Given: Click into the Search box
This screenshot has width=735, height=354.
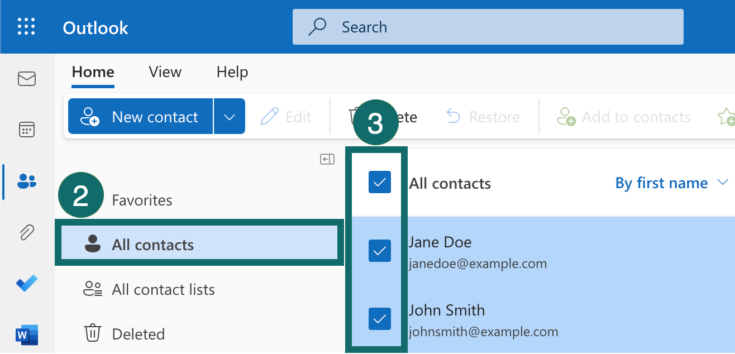Looking at the screenshot, I should tap(488, 27).
